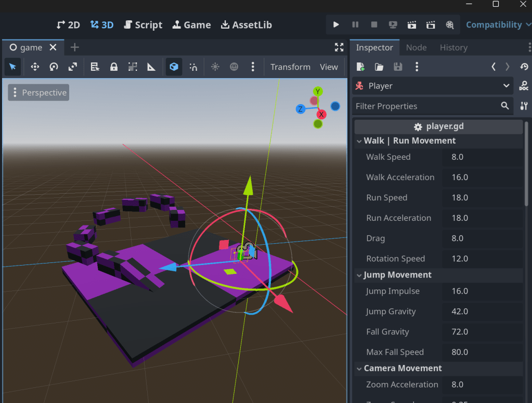Toggle the use local space cube
Image resolution: width=532 pixels, height=403 pixels.
click(174, 67)
